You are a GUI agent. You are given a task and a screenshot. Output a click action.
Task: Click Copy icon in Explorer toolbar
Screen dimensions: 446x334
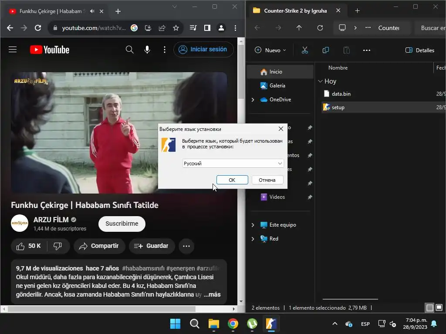click(x=326, y=50)
